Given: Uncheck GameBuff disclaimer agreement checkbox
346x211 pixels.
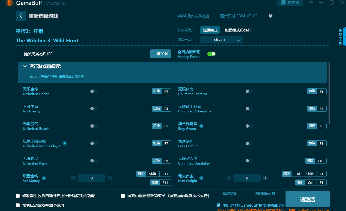Looking at the screenshot, I should coord(218,205).
